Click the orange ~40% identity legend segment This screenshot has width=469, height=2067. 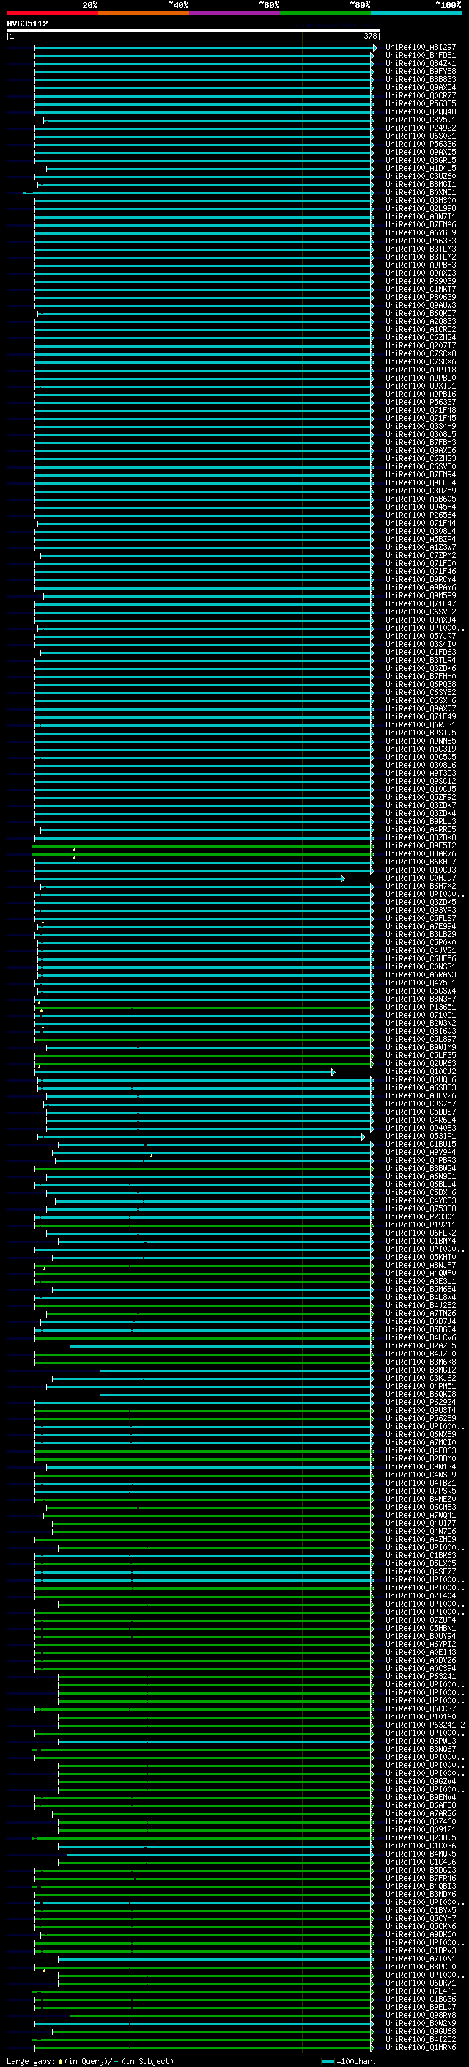[143, 13]
